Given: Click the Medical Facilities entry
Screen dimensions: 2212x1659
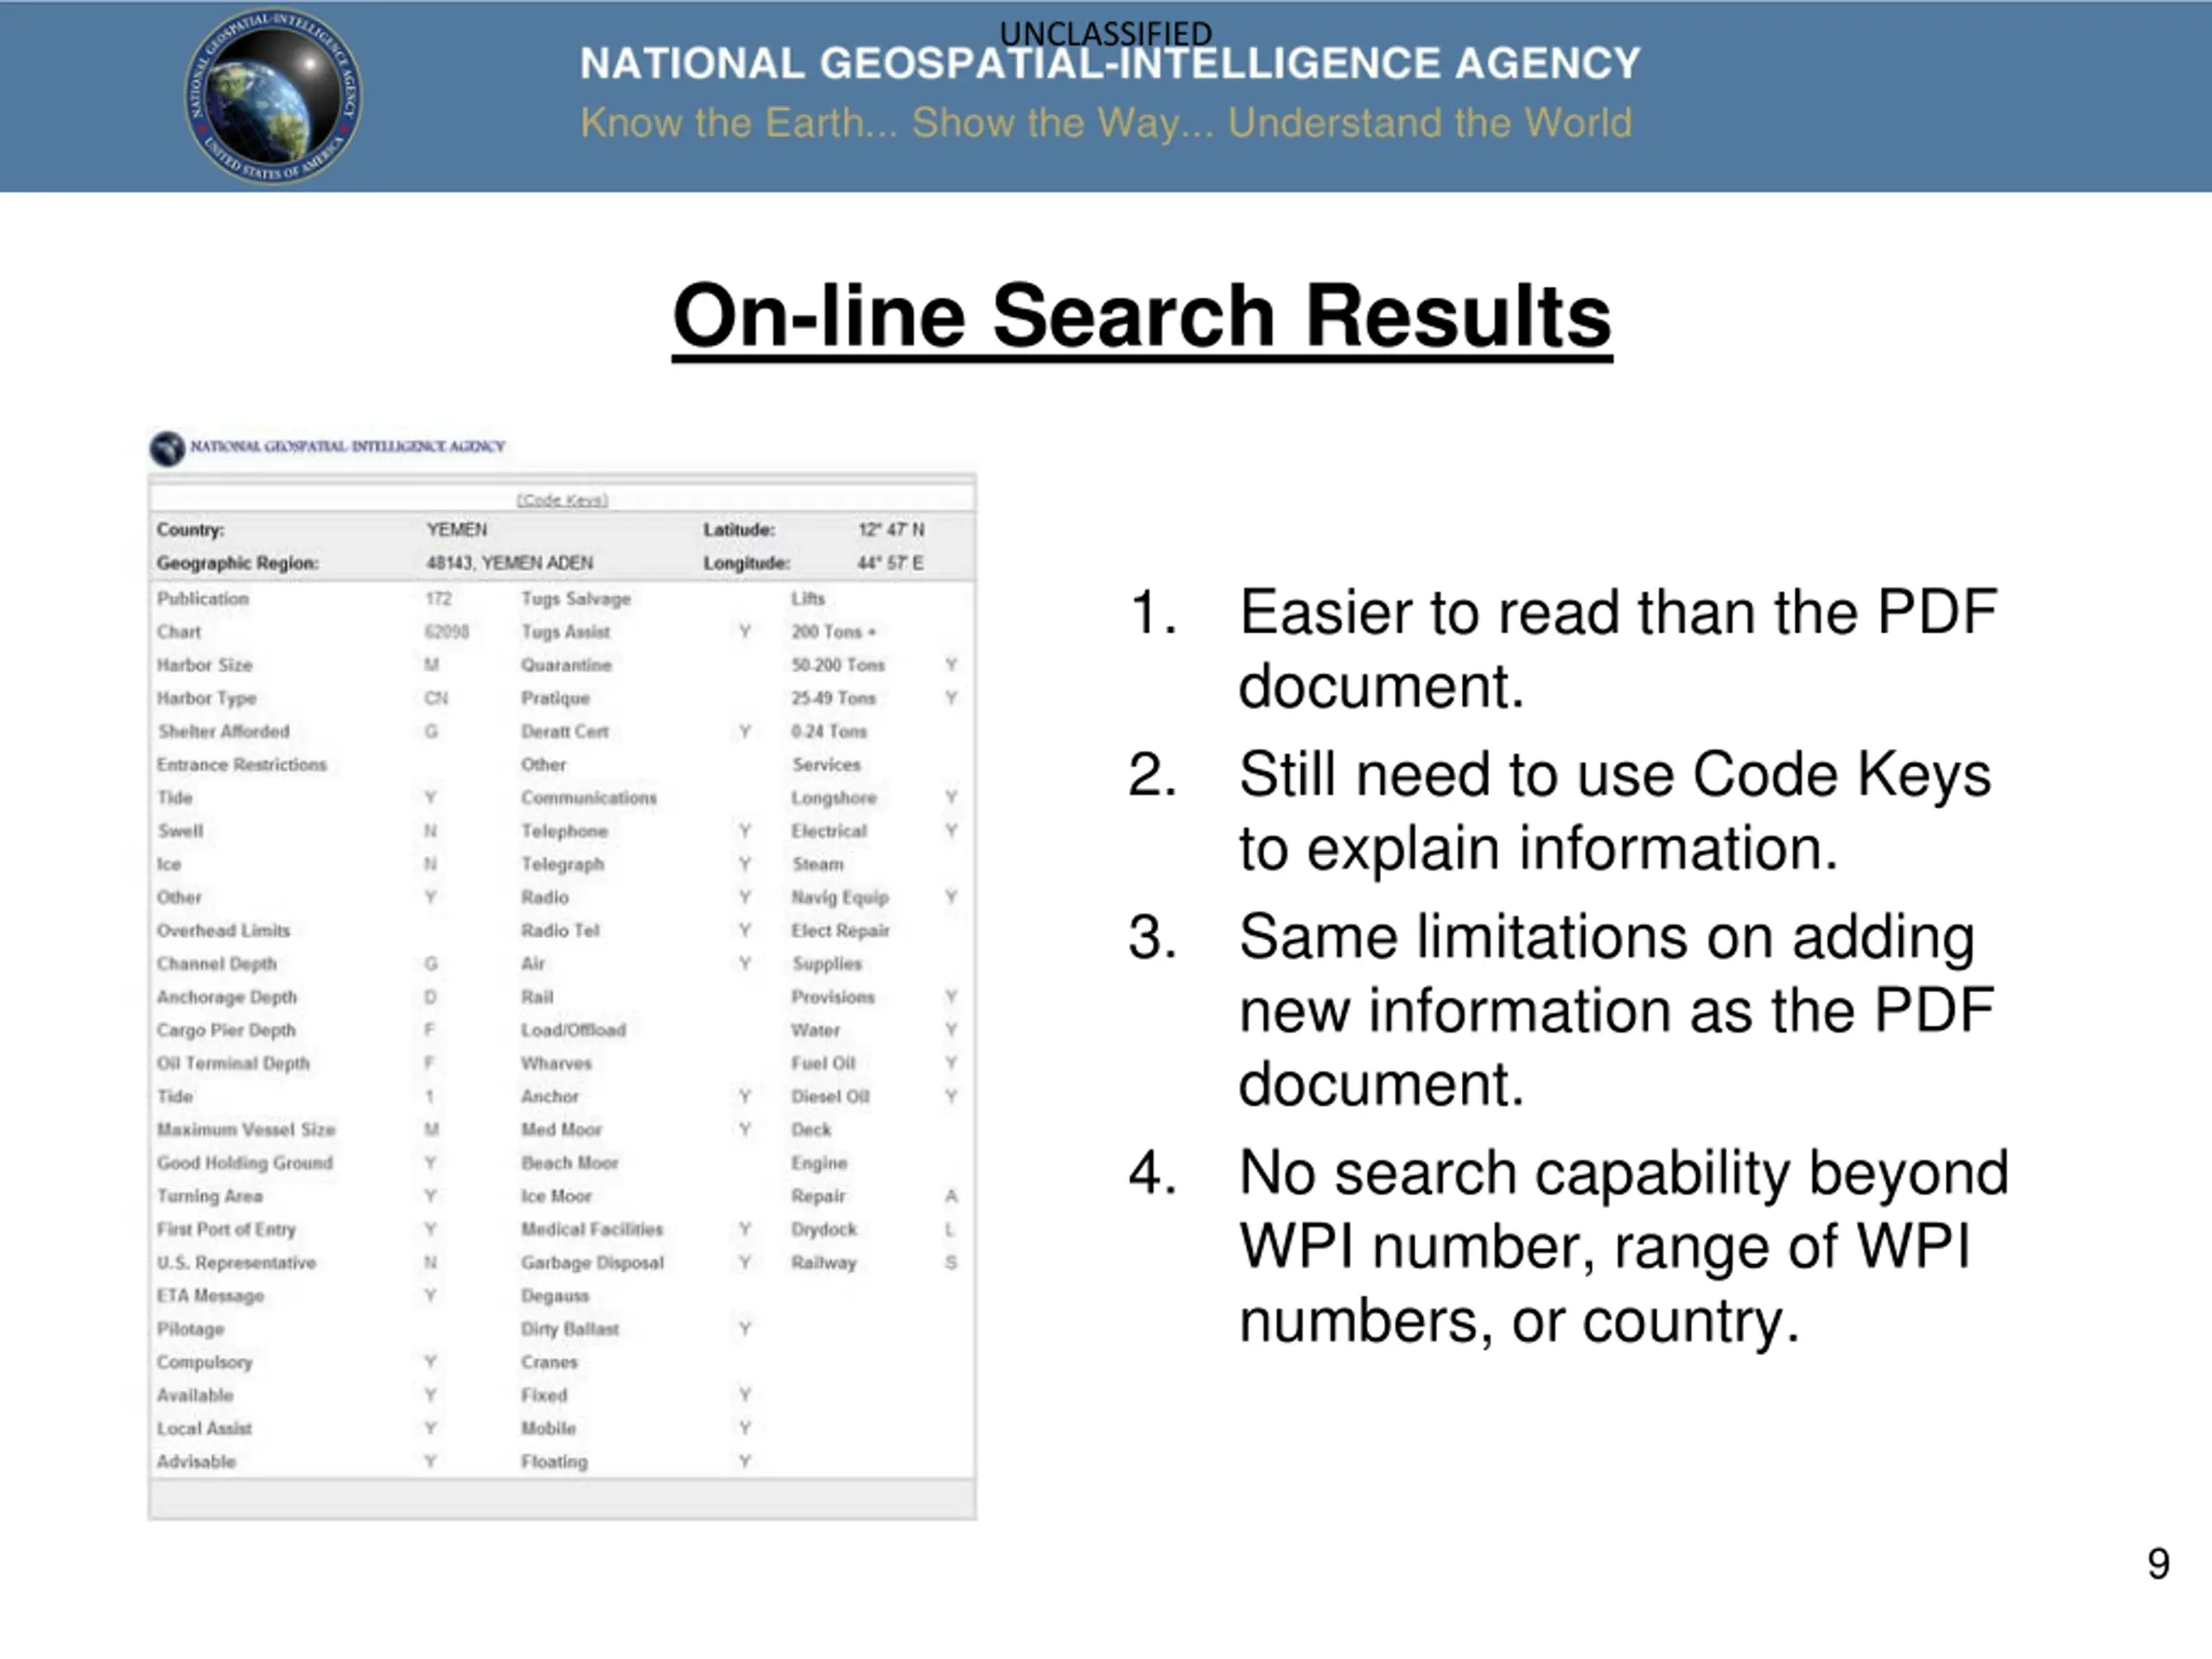Looking at the screenshot, I should 592,1229.
